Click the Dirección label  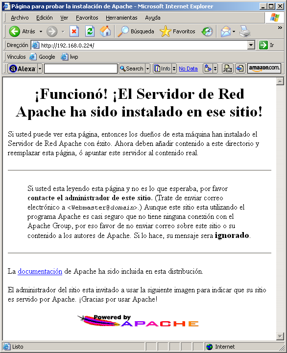(x=17, y=45)
